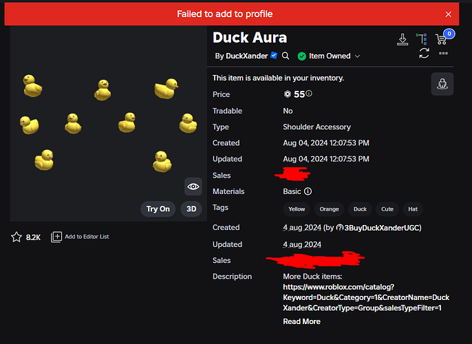Click the '4 aug 2024' created date

302,228
